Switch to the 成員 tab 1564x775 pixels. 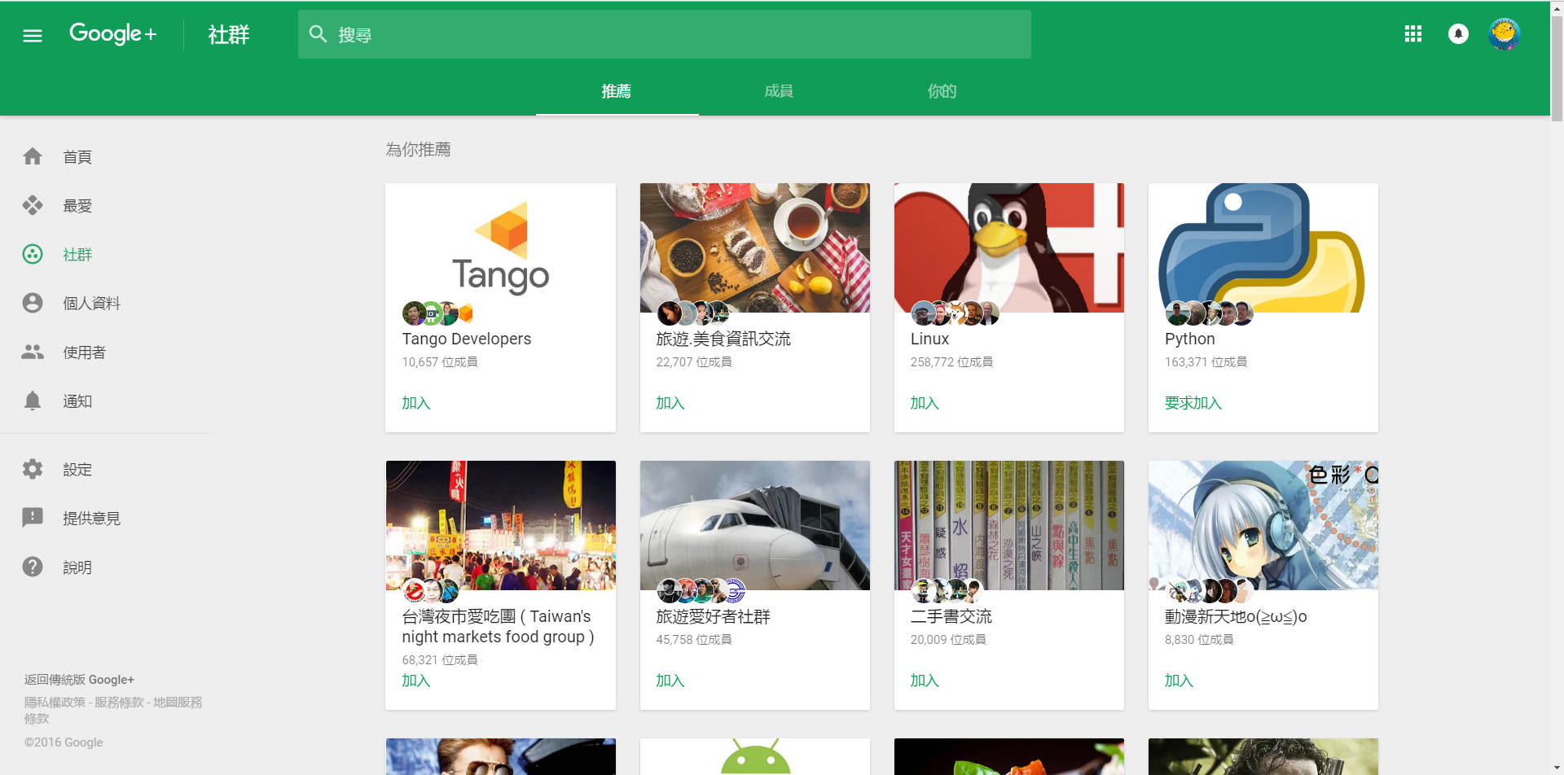(x=779, y=91)
